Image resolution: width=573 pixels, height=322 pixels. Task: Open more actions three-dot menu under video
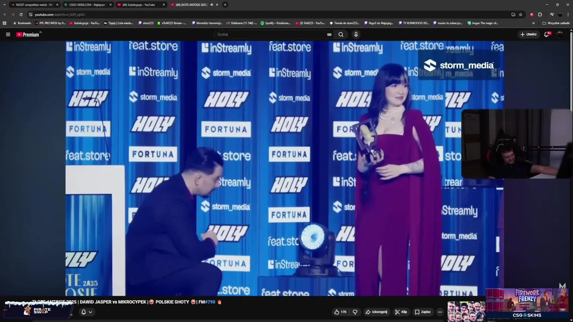440,312
